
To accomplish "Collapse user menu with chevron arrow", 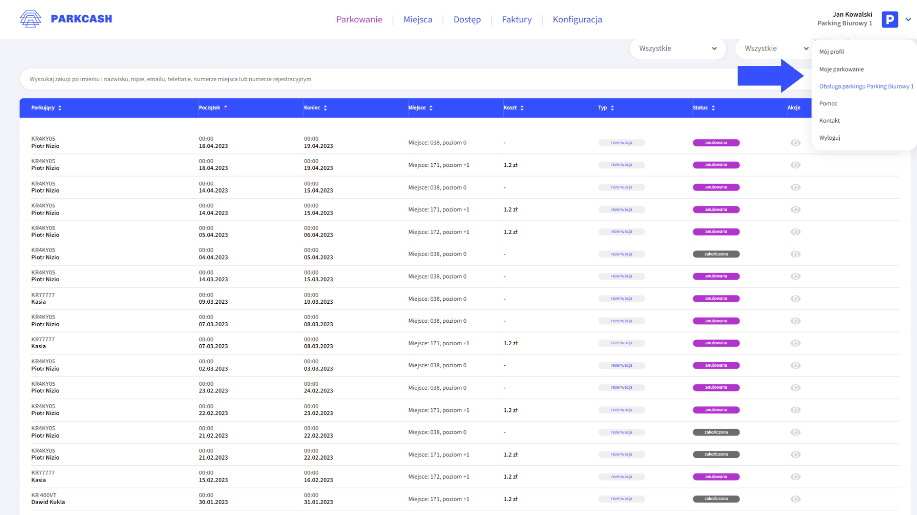I will tap(908, 20).
